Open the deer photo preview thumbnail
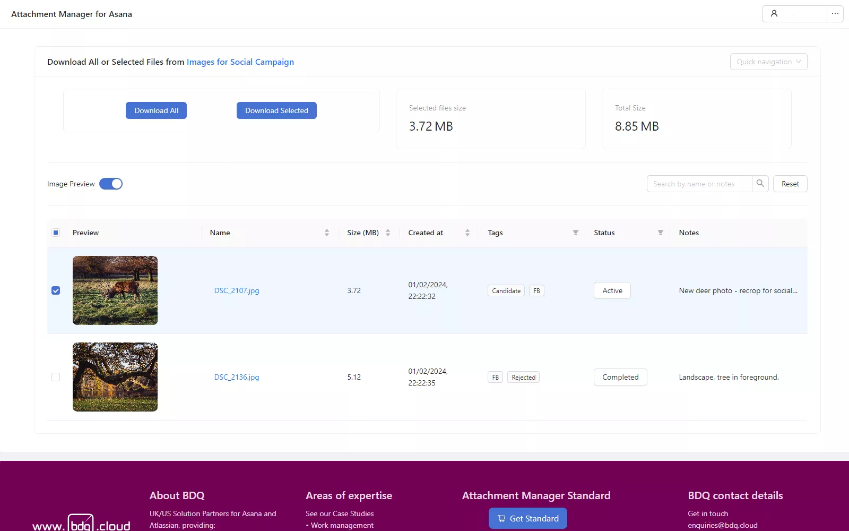This screenshot has height=531, width=849. coord(115,290)
